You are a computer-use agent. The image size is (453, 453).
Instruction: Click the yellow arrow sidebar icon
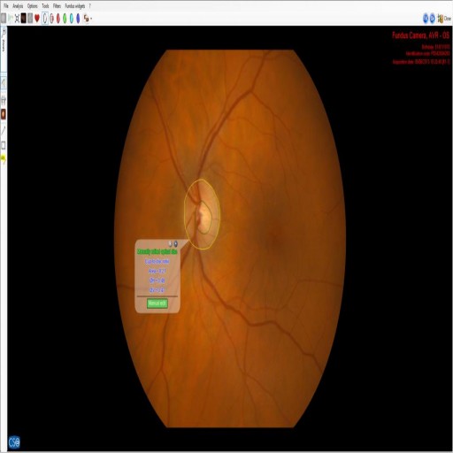tap(4, 159)
